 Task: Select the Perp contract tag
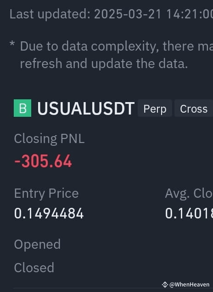pyautogui.click(x=155, y=109)
